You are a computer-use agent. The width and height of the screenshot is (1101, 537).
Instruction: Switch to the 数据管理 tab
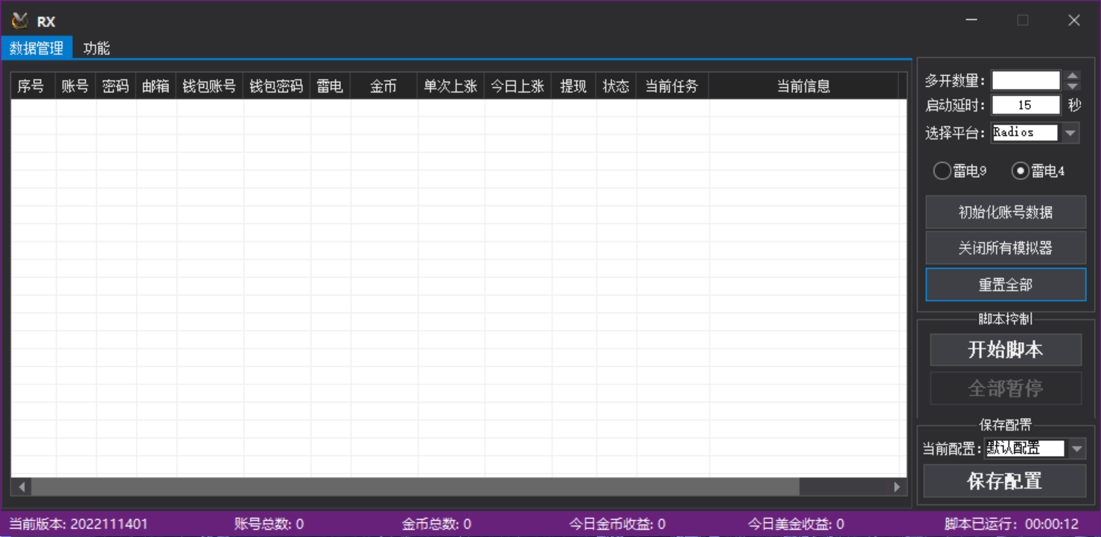[36, 48]
